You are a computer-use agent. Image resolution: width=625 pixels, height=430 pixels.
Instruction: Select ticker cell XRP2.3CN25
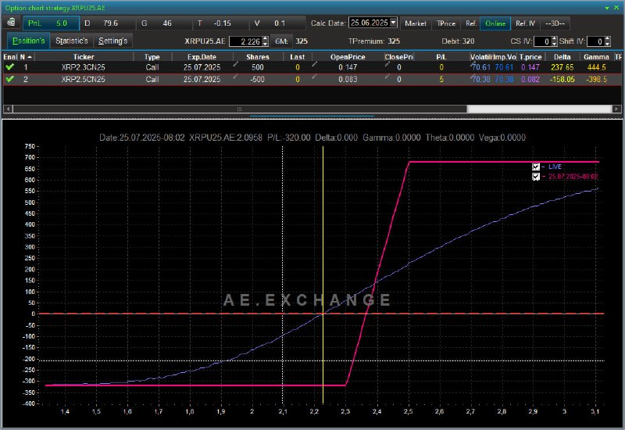tap(84, 67)
